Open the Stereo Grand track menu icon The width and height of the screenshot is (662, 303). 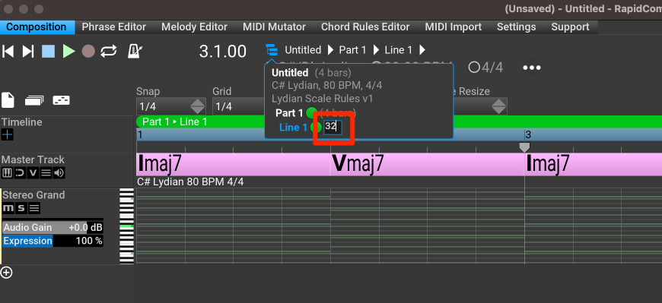point(34,208)
